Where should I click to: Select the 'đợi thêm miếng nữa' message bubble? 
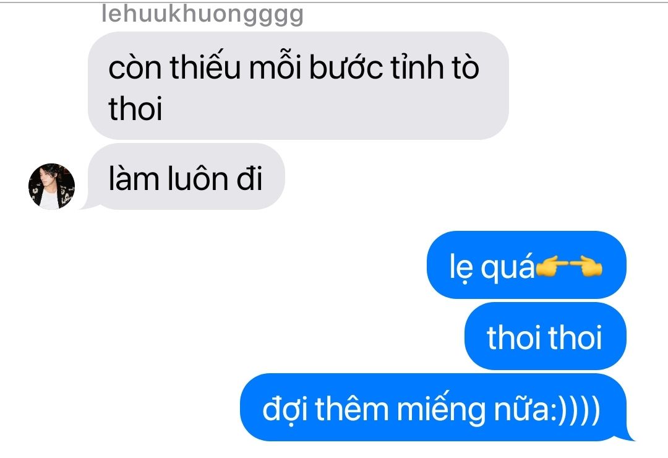click(x=437, y=408)
